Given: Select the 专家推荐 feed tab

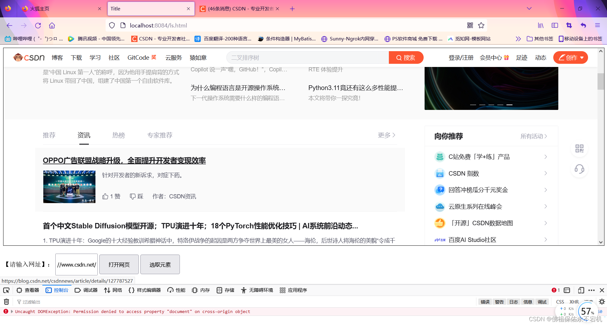Looking at the screenshot, I should click(160, 135).
